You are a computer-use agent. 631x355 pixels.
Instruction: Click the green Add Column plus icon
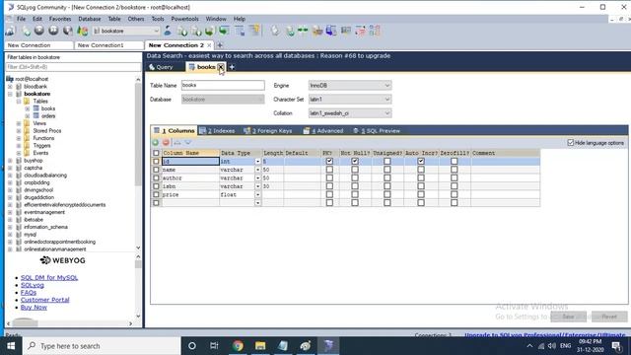tap(156, 142)
